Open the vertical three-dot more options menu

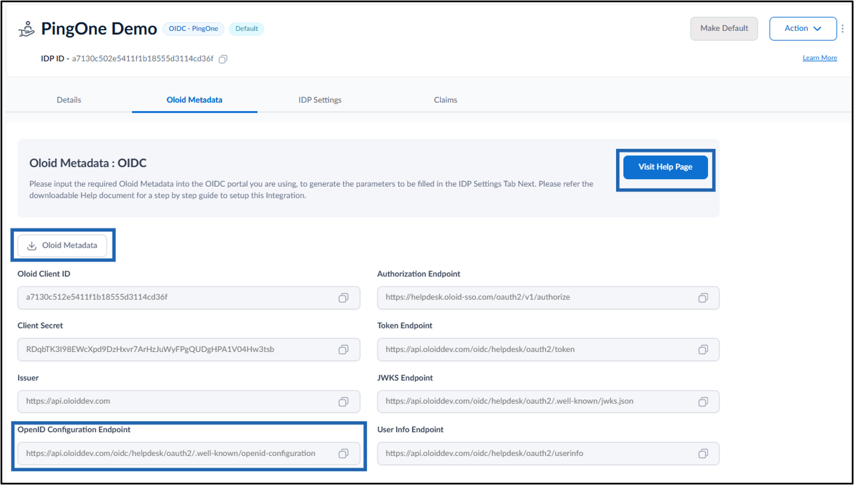(843, 28)
